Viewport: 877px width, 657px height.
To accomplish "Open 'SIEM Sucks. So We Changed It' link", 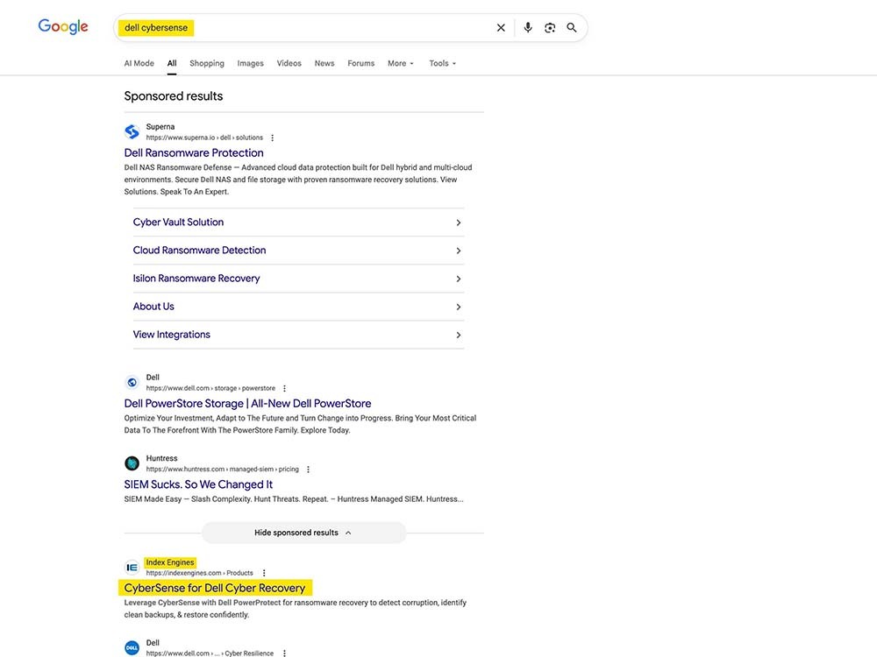I will tap(198, 484).
